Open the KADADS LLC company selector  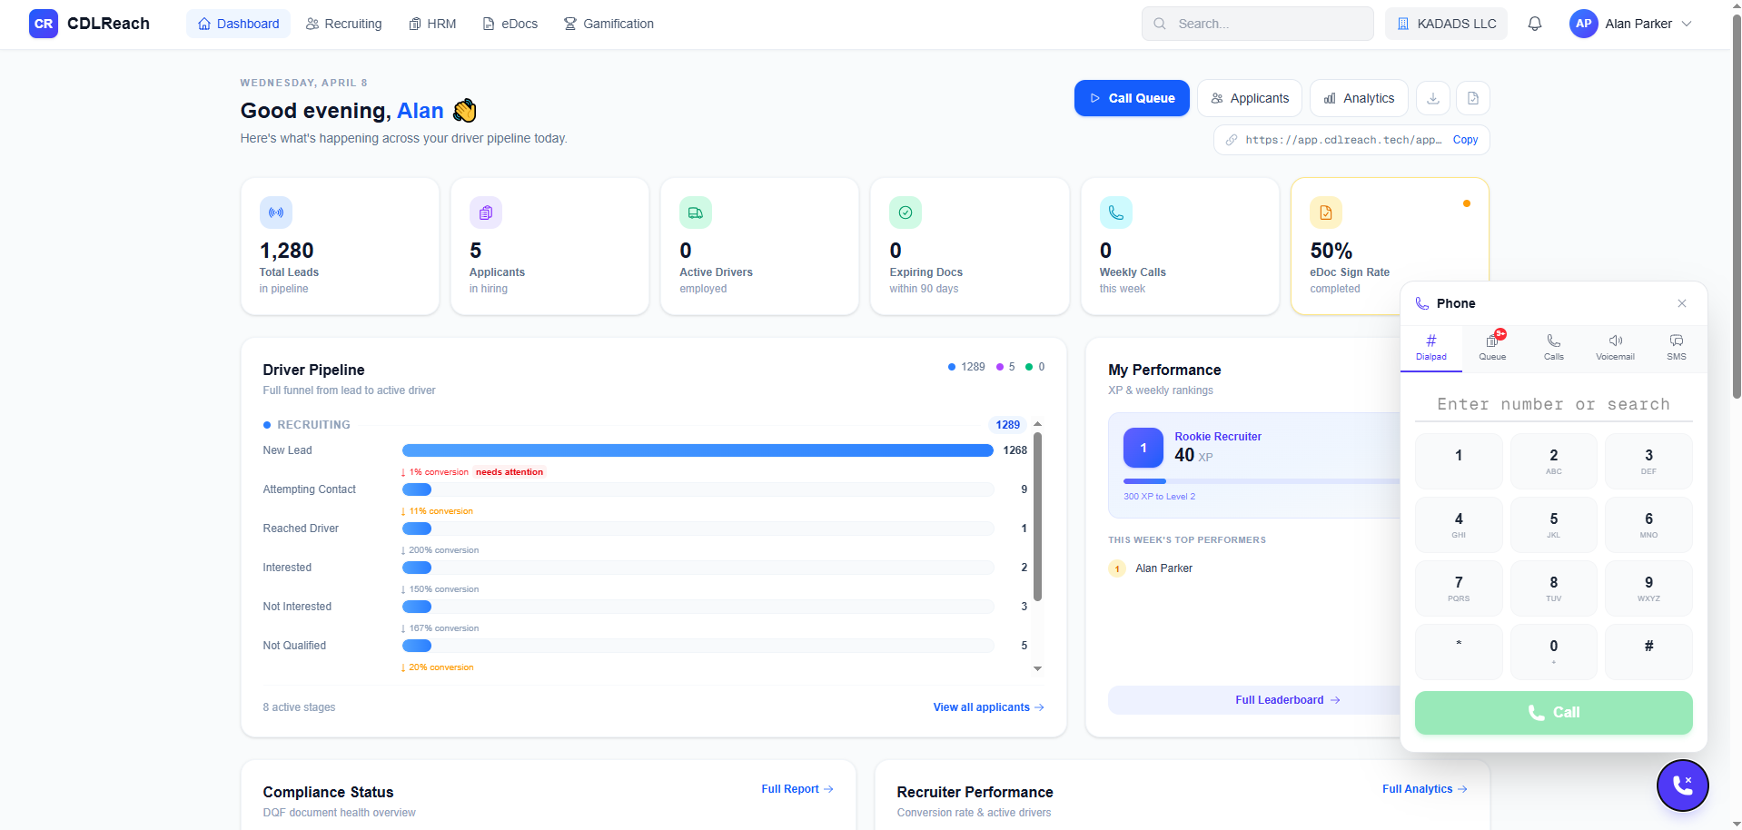click(1446, 24)
